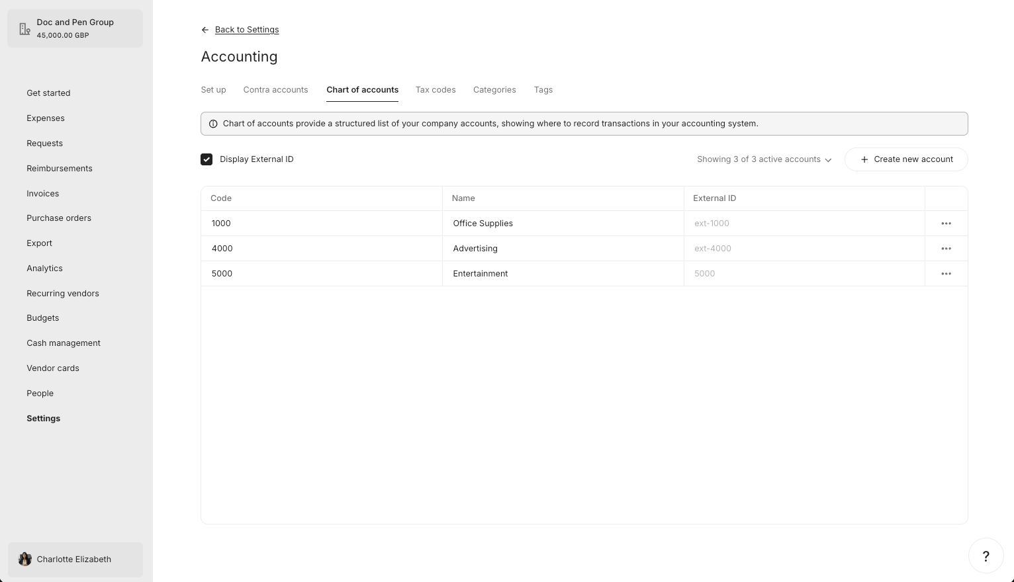Open options menu for Office Supplies row
The width and height of the screenshot is (1014, 582).
946,224
